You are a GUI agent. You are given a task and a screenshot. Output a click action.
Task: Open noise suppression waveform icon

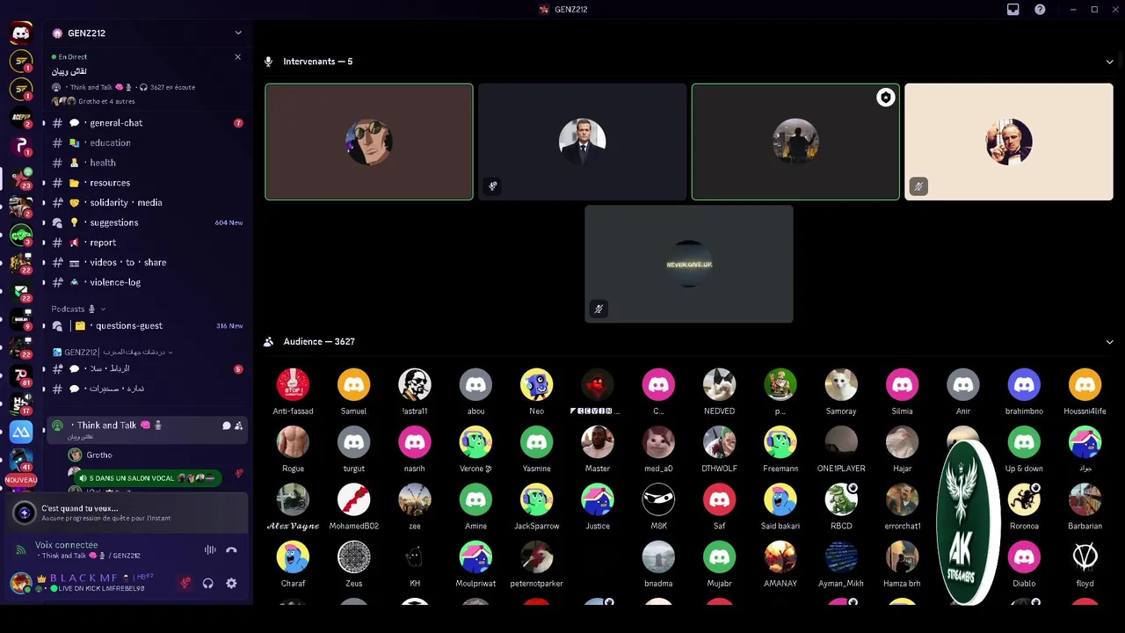(x=210, y=550)
